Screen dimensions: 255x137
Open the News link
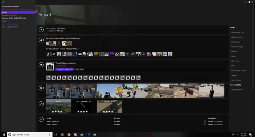point(233,56)
